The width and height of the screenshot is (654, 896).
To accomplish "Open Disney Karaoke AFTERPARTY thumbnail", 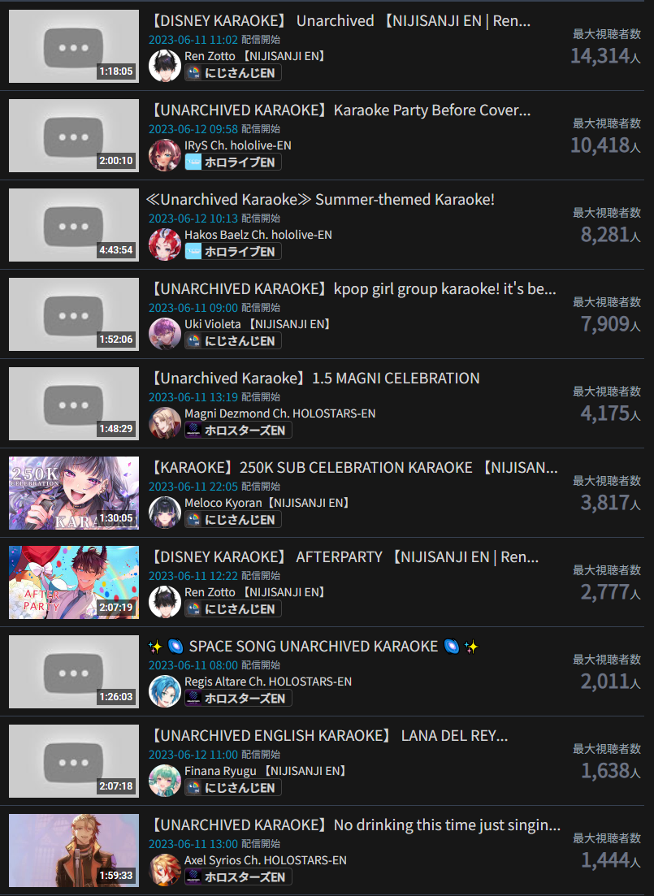I will pos(74,582).
